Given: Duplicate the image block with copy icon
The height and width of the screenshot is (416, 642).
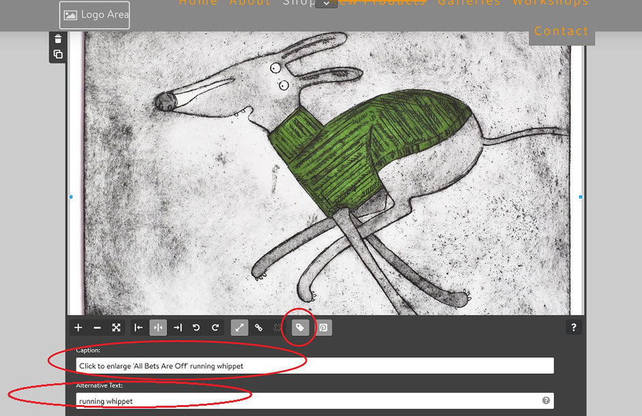Looking at the screenshot, I should point(58,54).
